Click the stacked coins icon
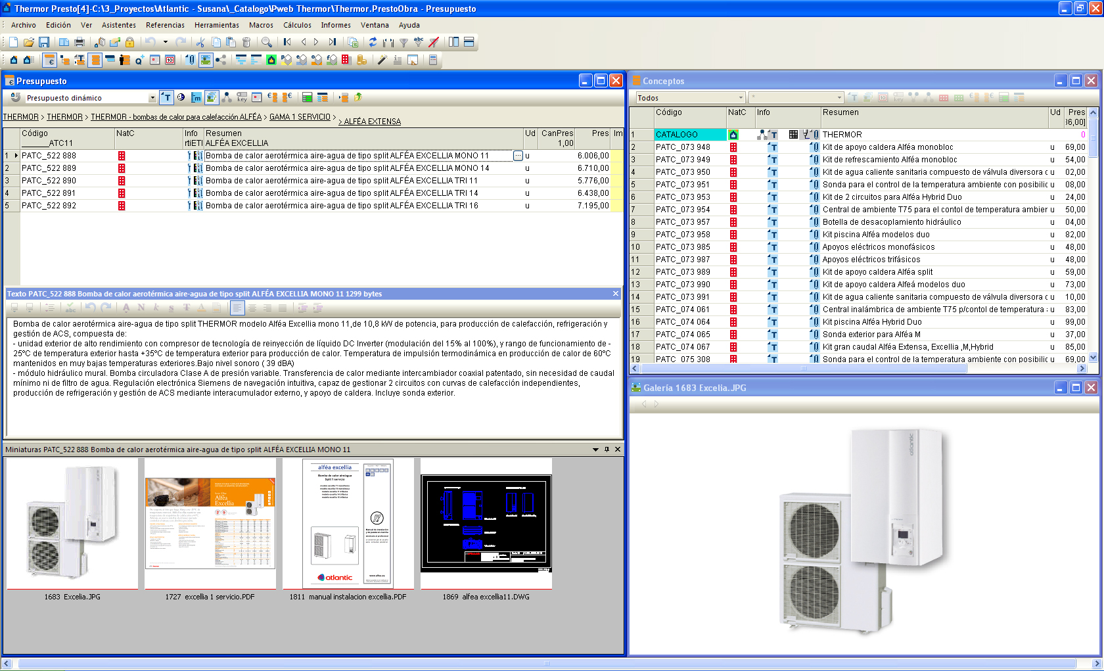 click(361, 60)
